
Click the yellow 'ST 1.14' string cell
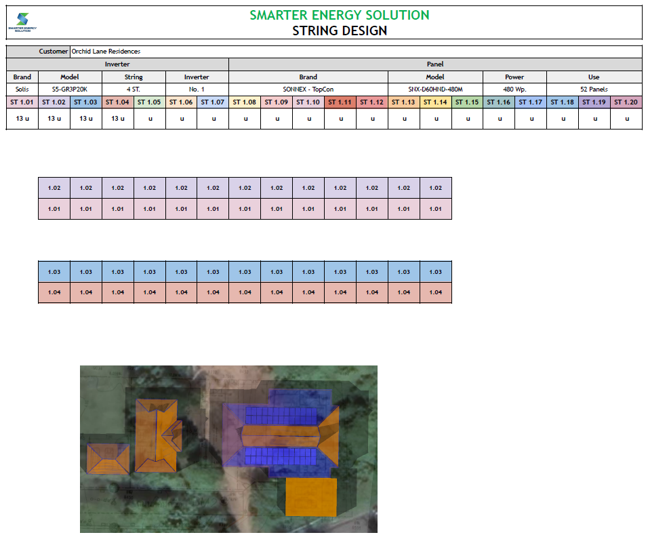coord(436,102)
